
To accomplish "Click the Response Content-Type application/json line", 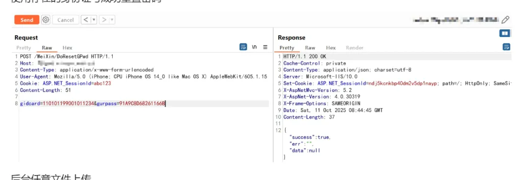I will [347, 70].
